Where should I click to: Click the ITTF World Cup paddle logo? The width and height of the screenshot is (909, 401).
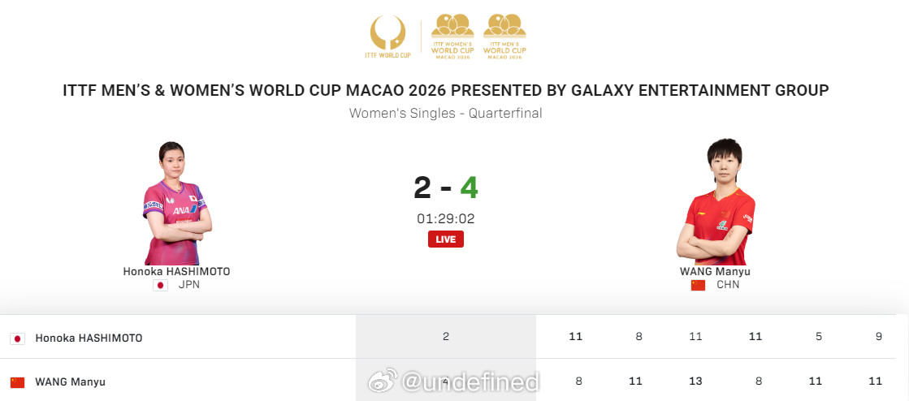click(x=387, y=37)
